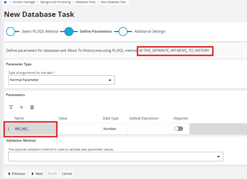Image resolution: width=247 pixels, height=179 pixels.
Task: Click Default Expression cell for WO_NO_
Action: [149, 129]
